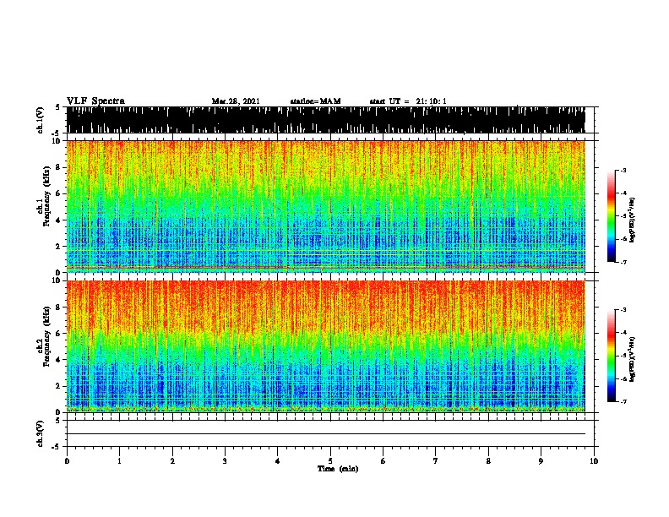Click the "3" minute tick label

[225, 461]
